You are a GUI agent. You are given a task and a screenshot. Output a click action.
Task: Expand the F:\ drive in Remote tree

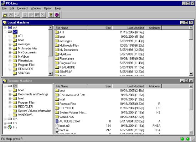[5, 127]
